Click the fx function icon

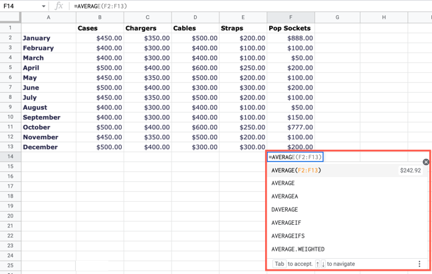coord(58,6)
